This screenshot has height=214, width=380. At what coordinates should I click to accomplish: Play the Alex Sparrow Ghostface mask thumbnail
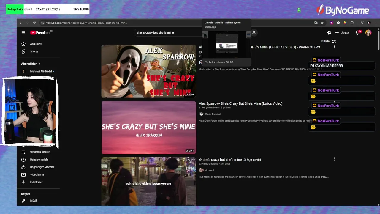(148, 71)
